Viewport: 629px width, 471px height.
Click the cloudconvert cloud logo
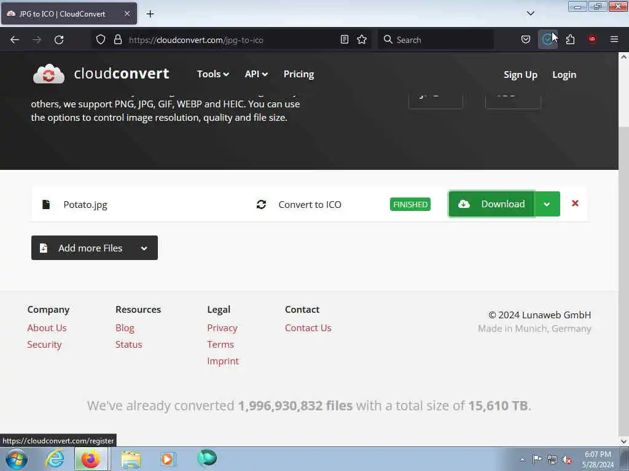click(x=49, y=74)
